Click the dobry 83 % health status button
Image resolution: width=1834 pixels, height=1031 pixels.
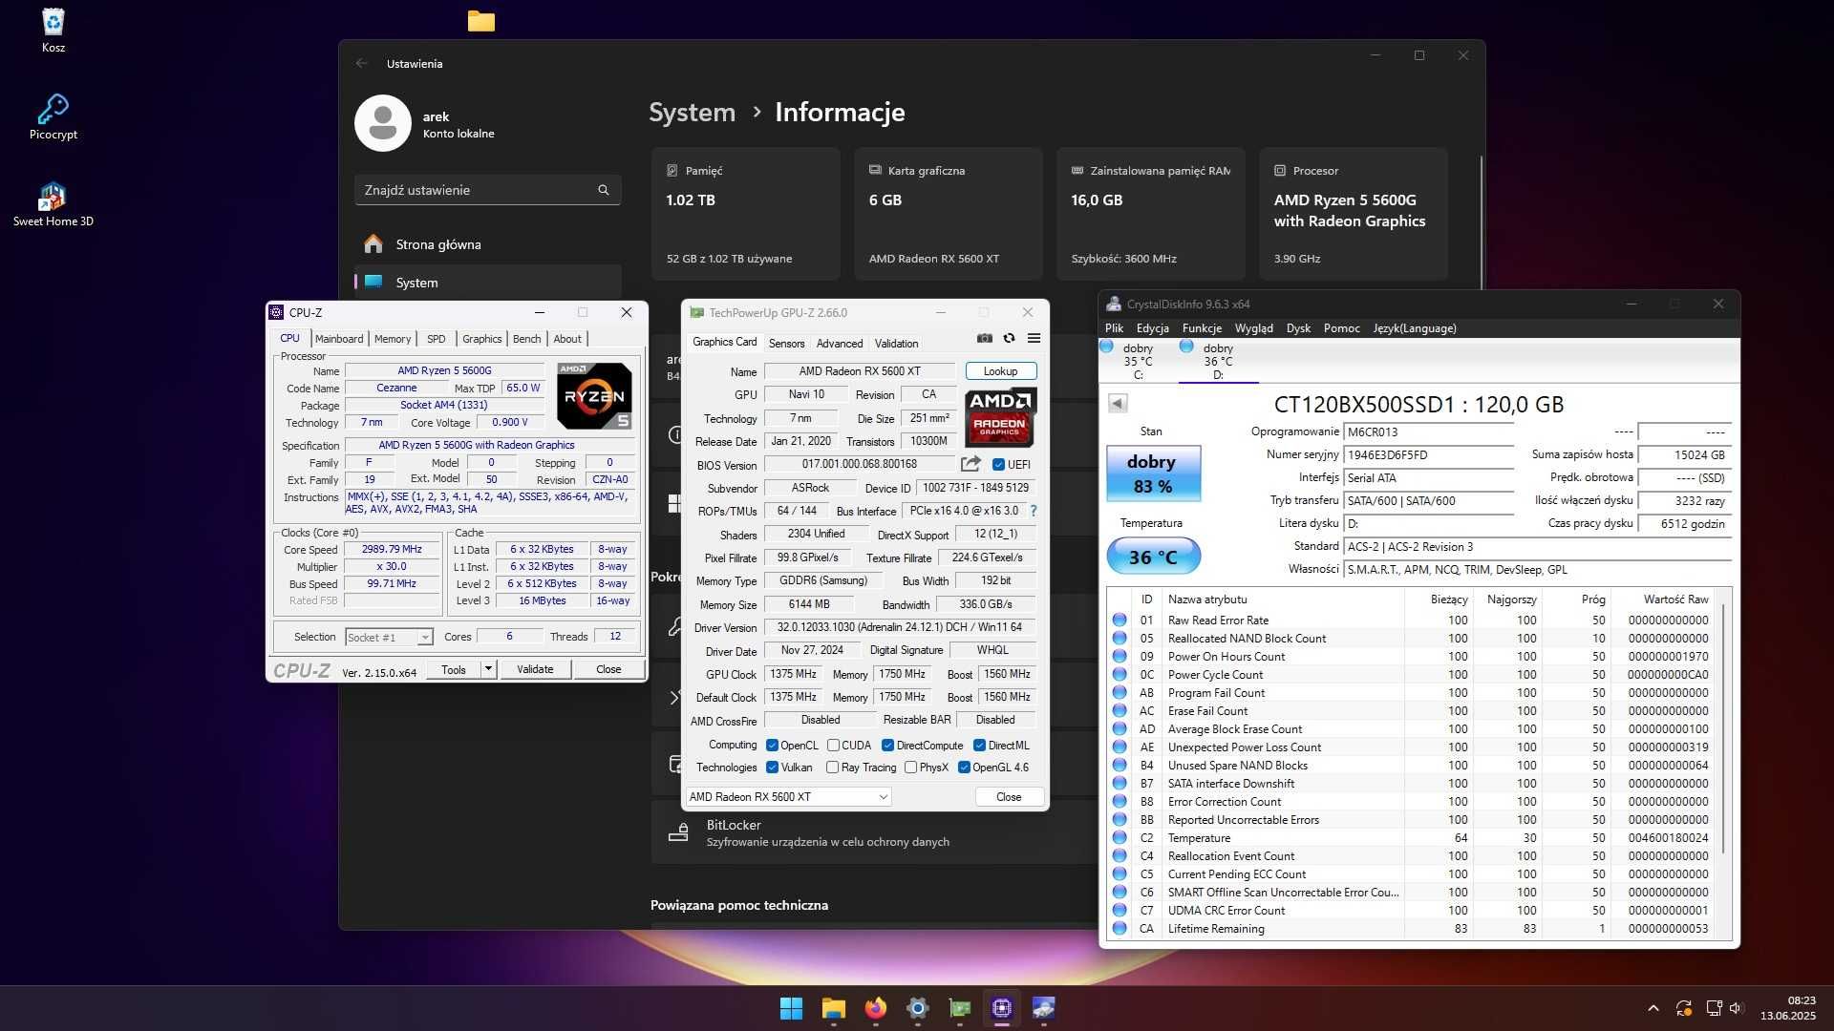click(x=1153, y=473)
